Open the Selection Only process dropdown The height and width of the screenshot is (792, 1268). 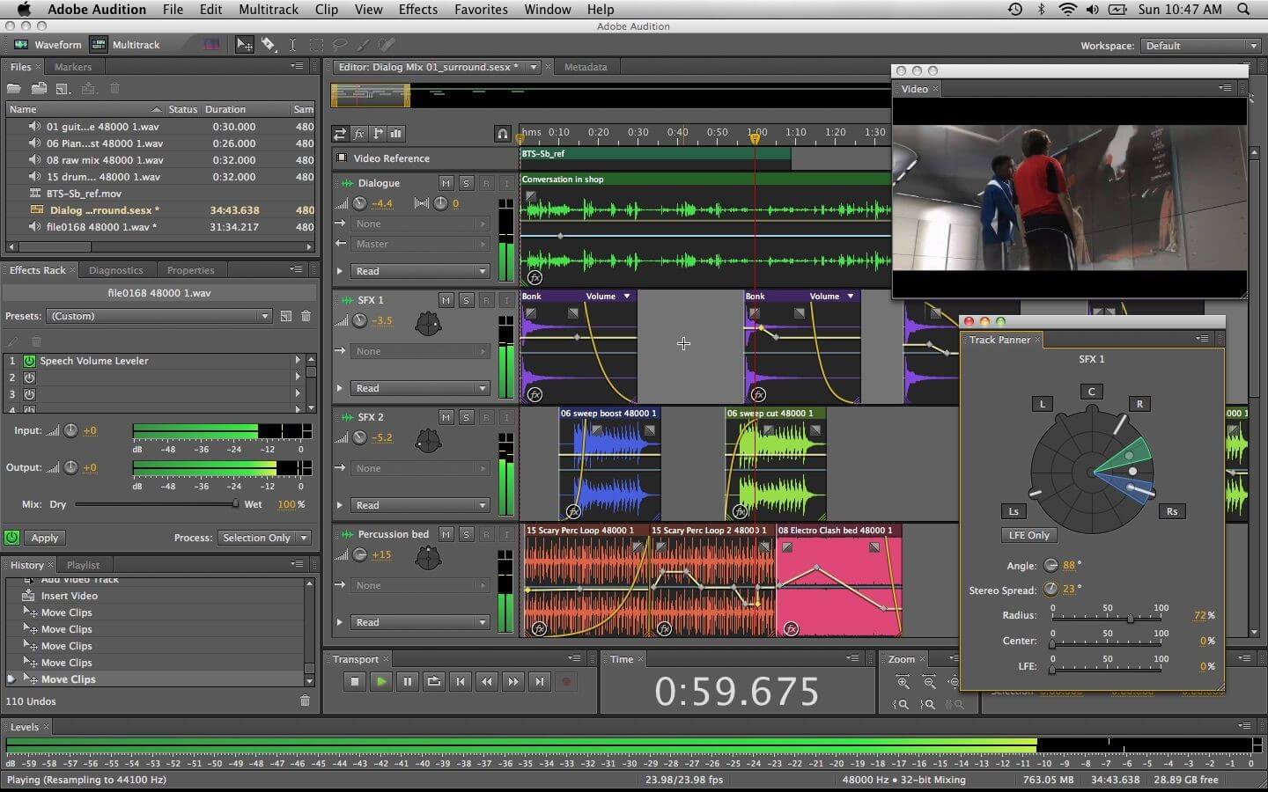pyautogui.click(x=264, y=537)
